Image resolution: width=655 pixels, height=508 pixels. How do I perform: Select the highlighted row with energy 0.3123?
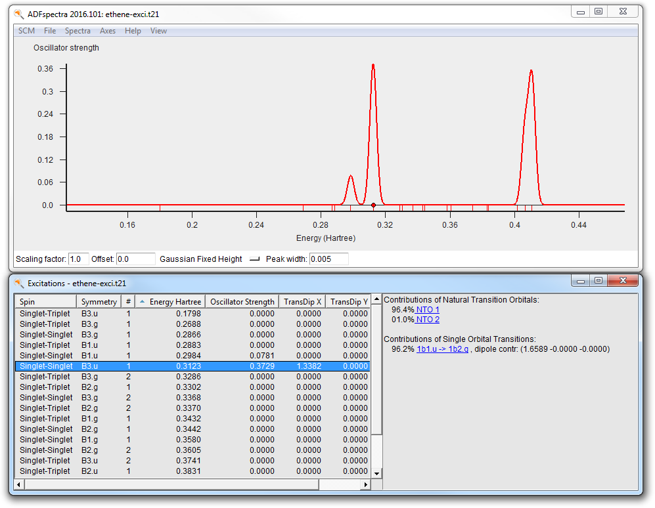pyautogui.click(x=192, y=366)
